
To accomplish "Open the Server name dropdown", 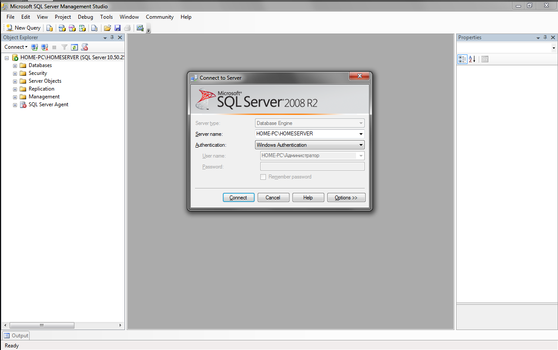I will [x=361, y=134].
